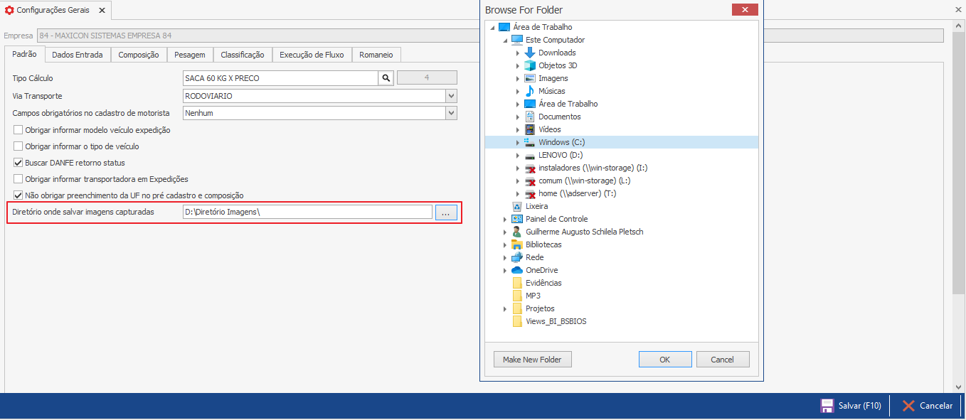Image resolution: width=966 pixels, height=420 pixels.
Task: Switch to the Dados Entrada tab
Action: tap(78, 55)
